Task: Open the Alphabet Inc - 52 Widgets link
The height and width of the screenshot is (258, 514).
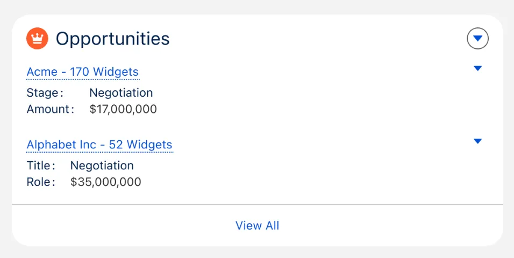Action: tap(99, 145)
